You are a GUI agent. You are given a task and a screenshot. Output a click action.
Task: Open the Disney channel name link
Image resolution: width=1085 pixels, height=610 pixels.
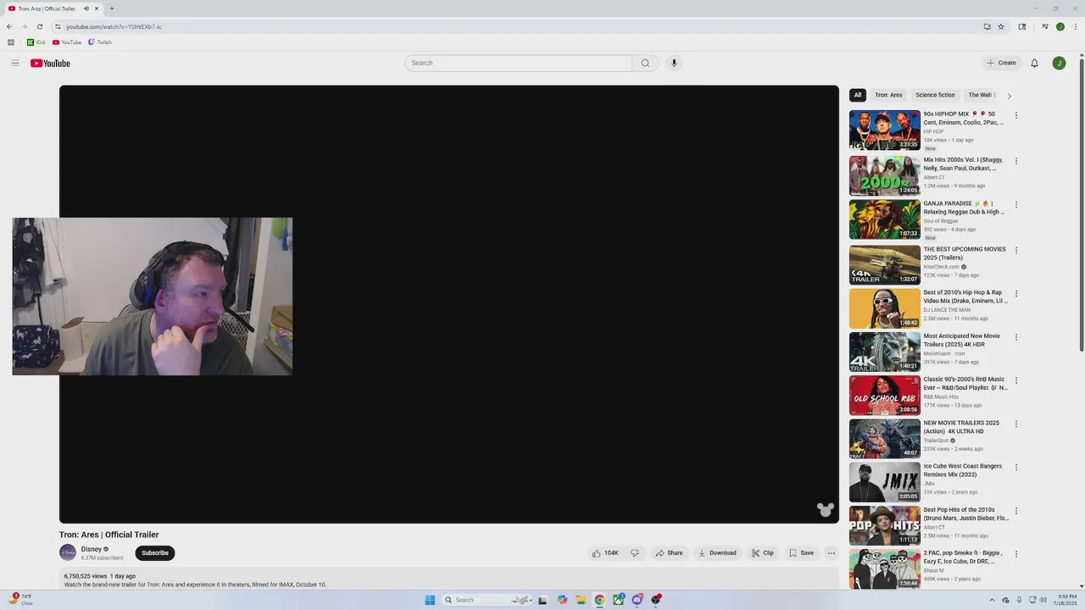[91, 549]
